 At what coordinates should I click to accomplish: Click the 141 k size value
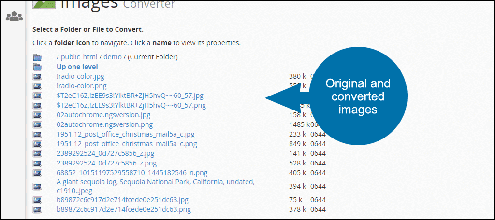click(x=298, y=154)
